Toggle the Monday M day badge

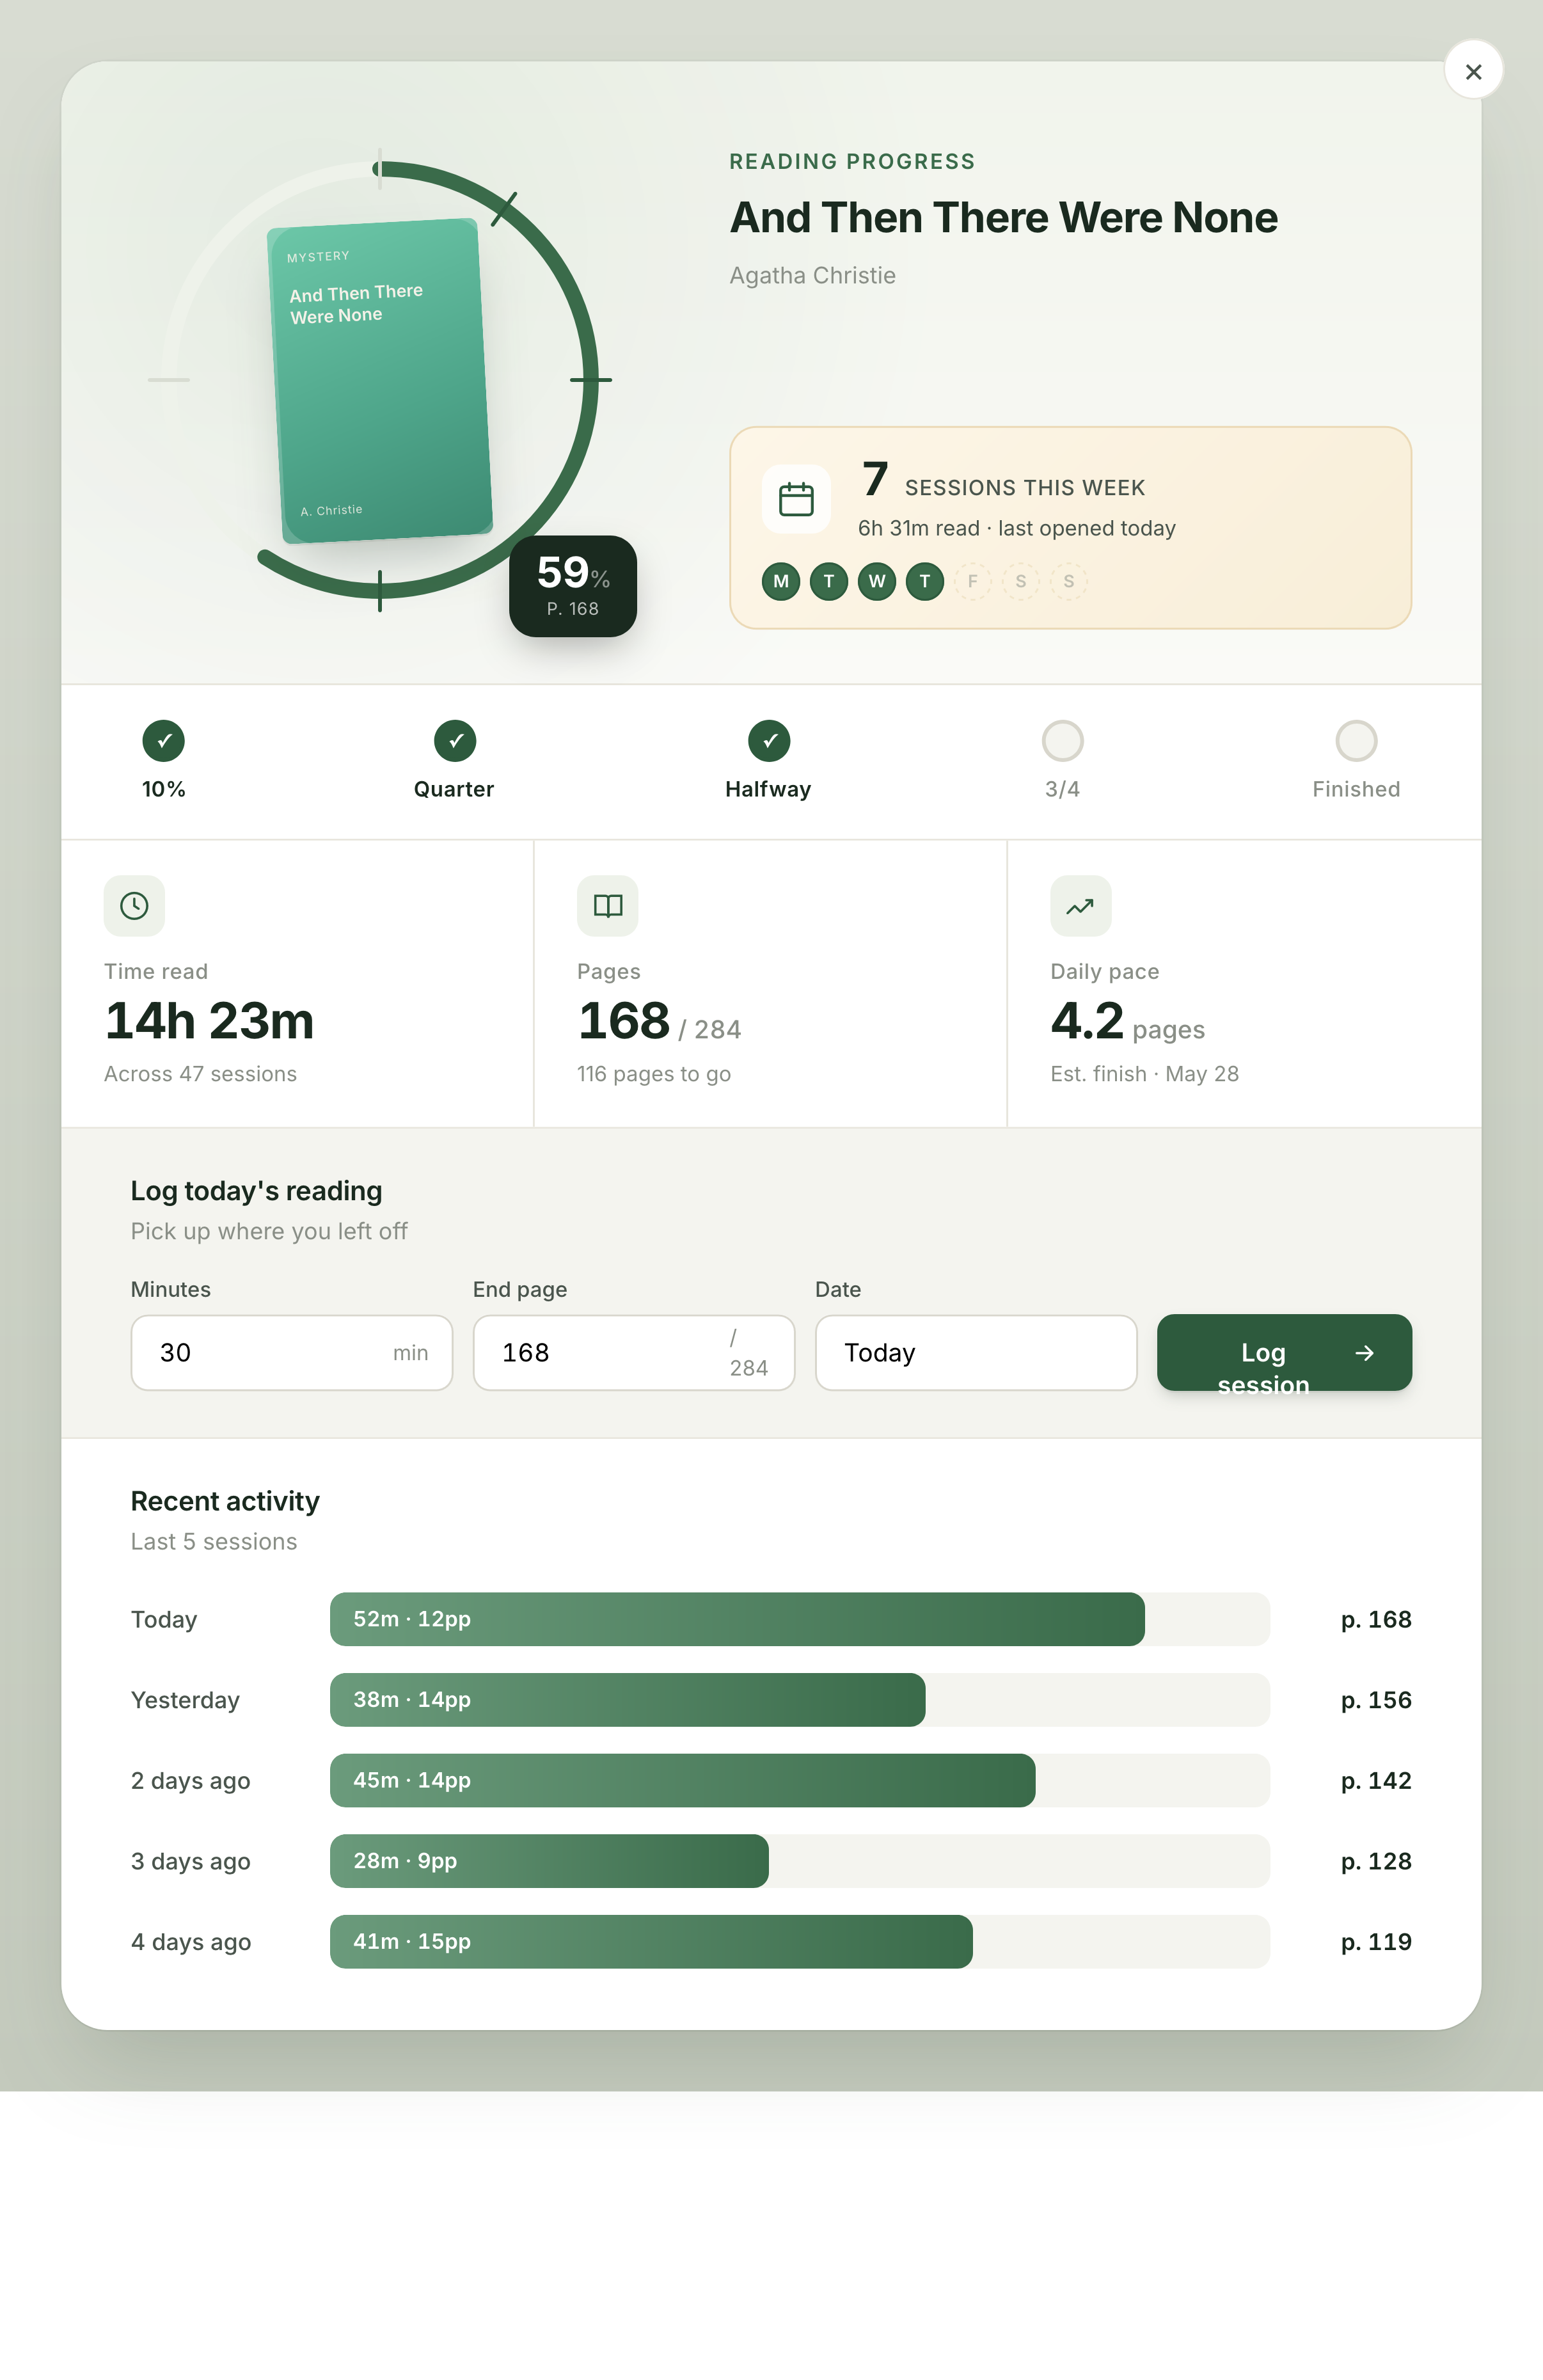pos(781,581)
